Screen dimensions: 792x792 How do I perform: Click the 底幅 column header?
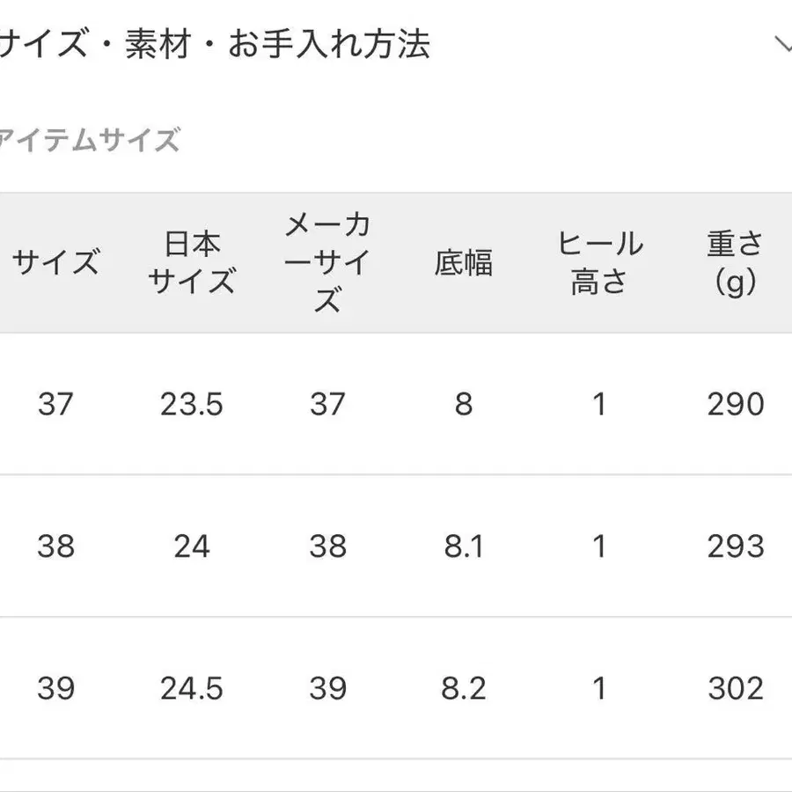(x=464, y=260)
